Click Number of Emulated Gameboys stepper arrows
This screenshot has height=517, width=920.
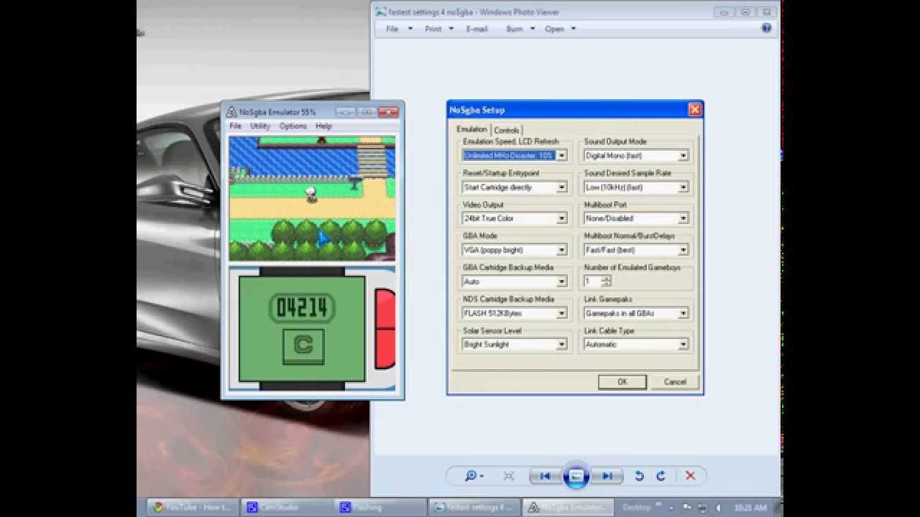click(x=606, y=281)
